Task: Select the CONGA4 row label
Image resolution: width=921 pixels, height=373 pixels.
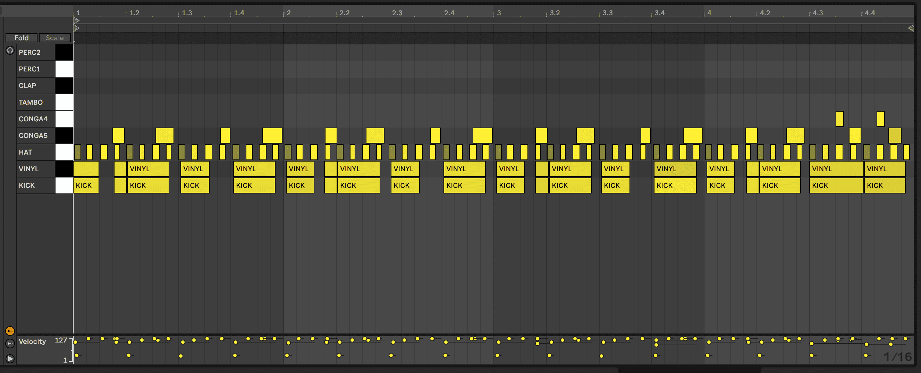Action: click(33, 119)
